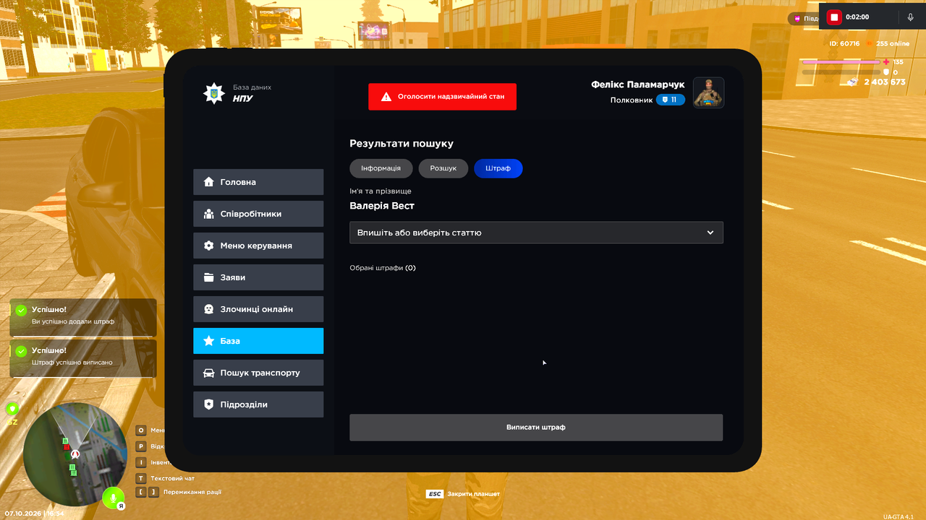The image size is (926, 520).
Task: Open the Головна menu item
Action: pyautogui.click(x=258, y=182)
